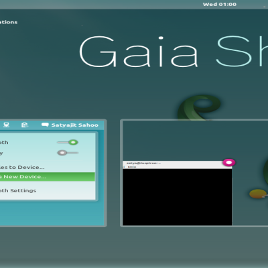Turn off the green Bluetooth switch
The width and height of the screenshot is (268, 268).
click(x=68, y=142)
